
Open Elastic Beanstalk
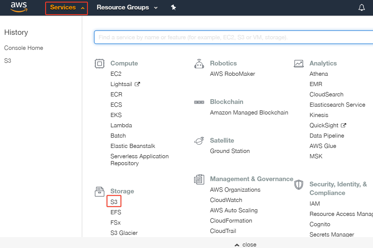point(133,146)
